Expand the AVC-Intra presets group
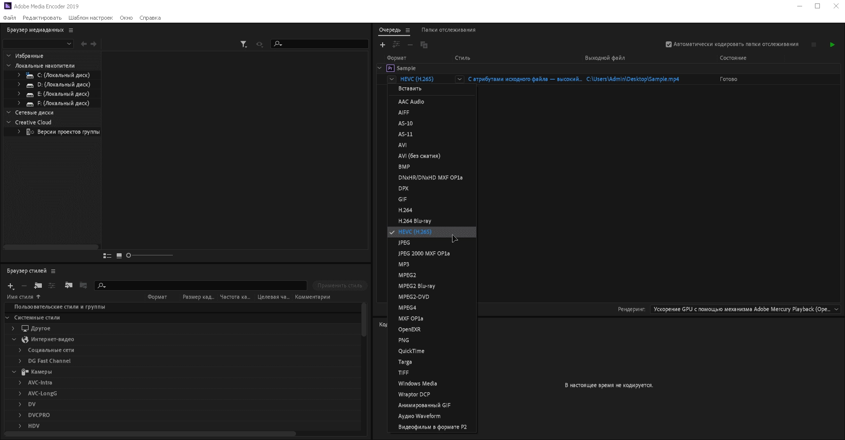The image size is (845, 440). (x=20, y=382)
